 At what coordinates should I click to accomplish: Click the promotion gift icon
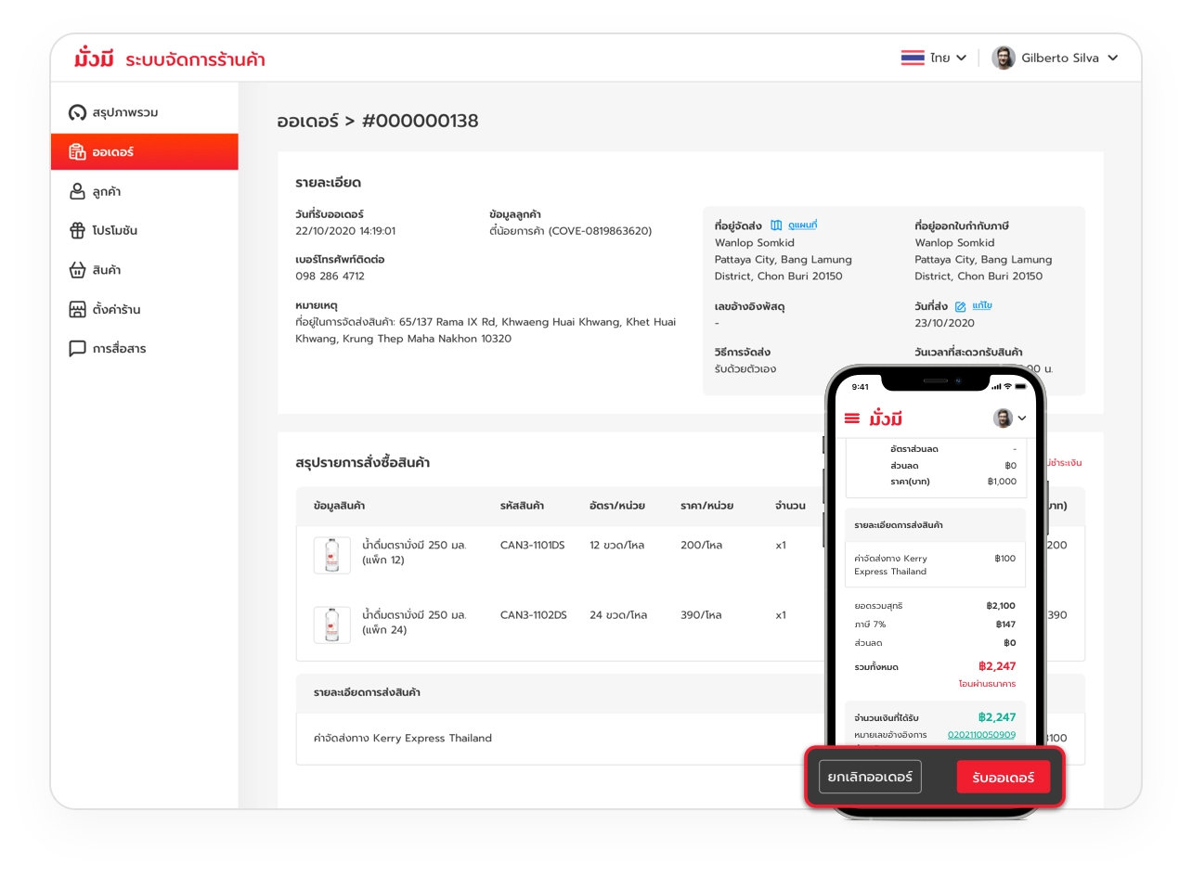(x=77, y=230)
